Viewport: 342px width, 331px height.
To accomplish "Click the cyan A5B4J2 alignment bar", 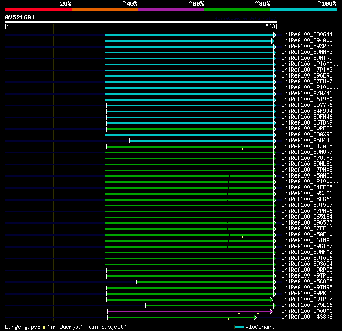I will coord(201,141).
